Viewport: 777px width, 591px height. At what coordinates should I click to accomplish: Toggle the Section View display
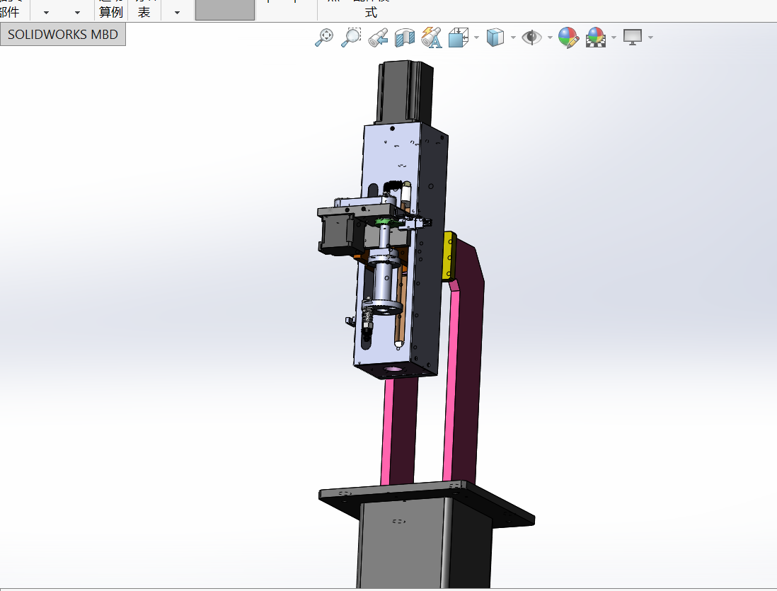(x=404, y=38)
